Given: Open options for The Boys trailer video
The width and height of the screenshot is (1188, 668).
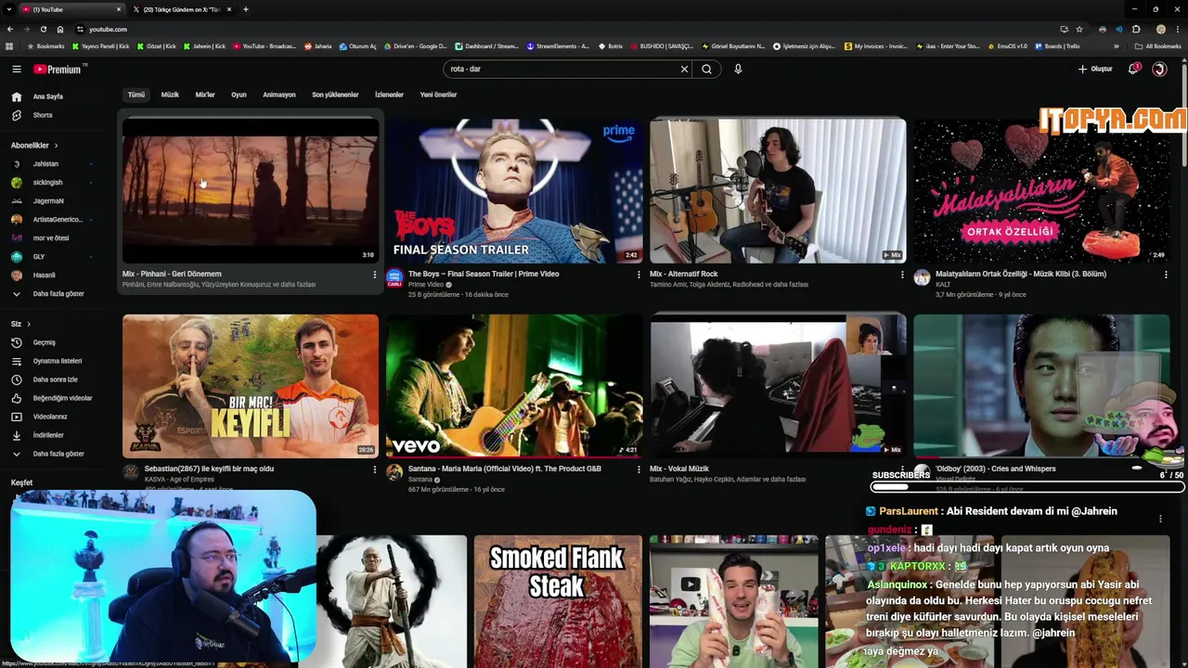Looking at the screenshot, I should [638, 275].
